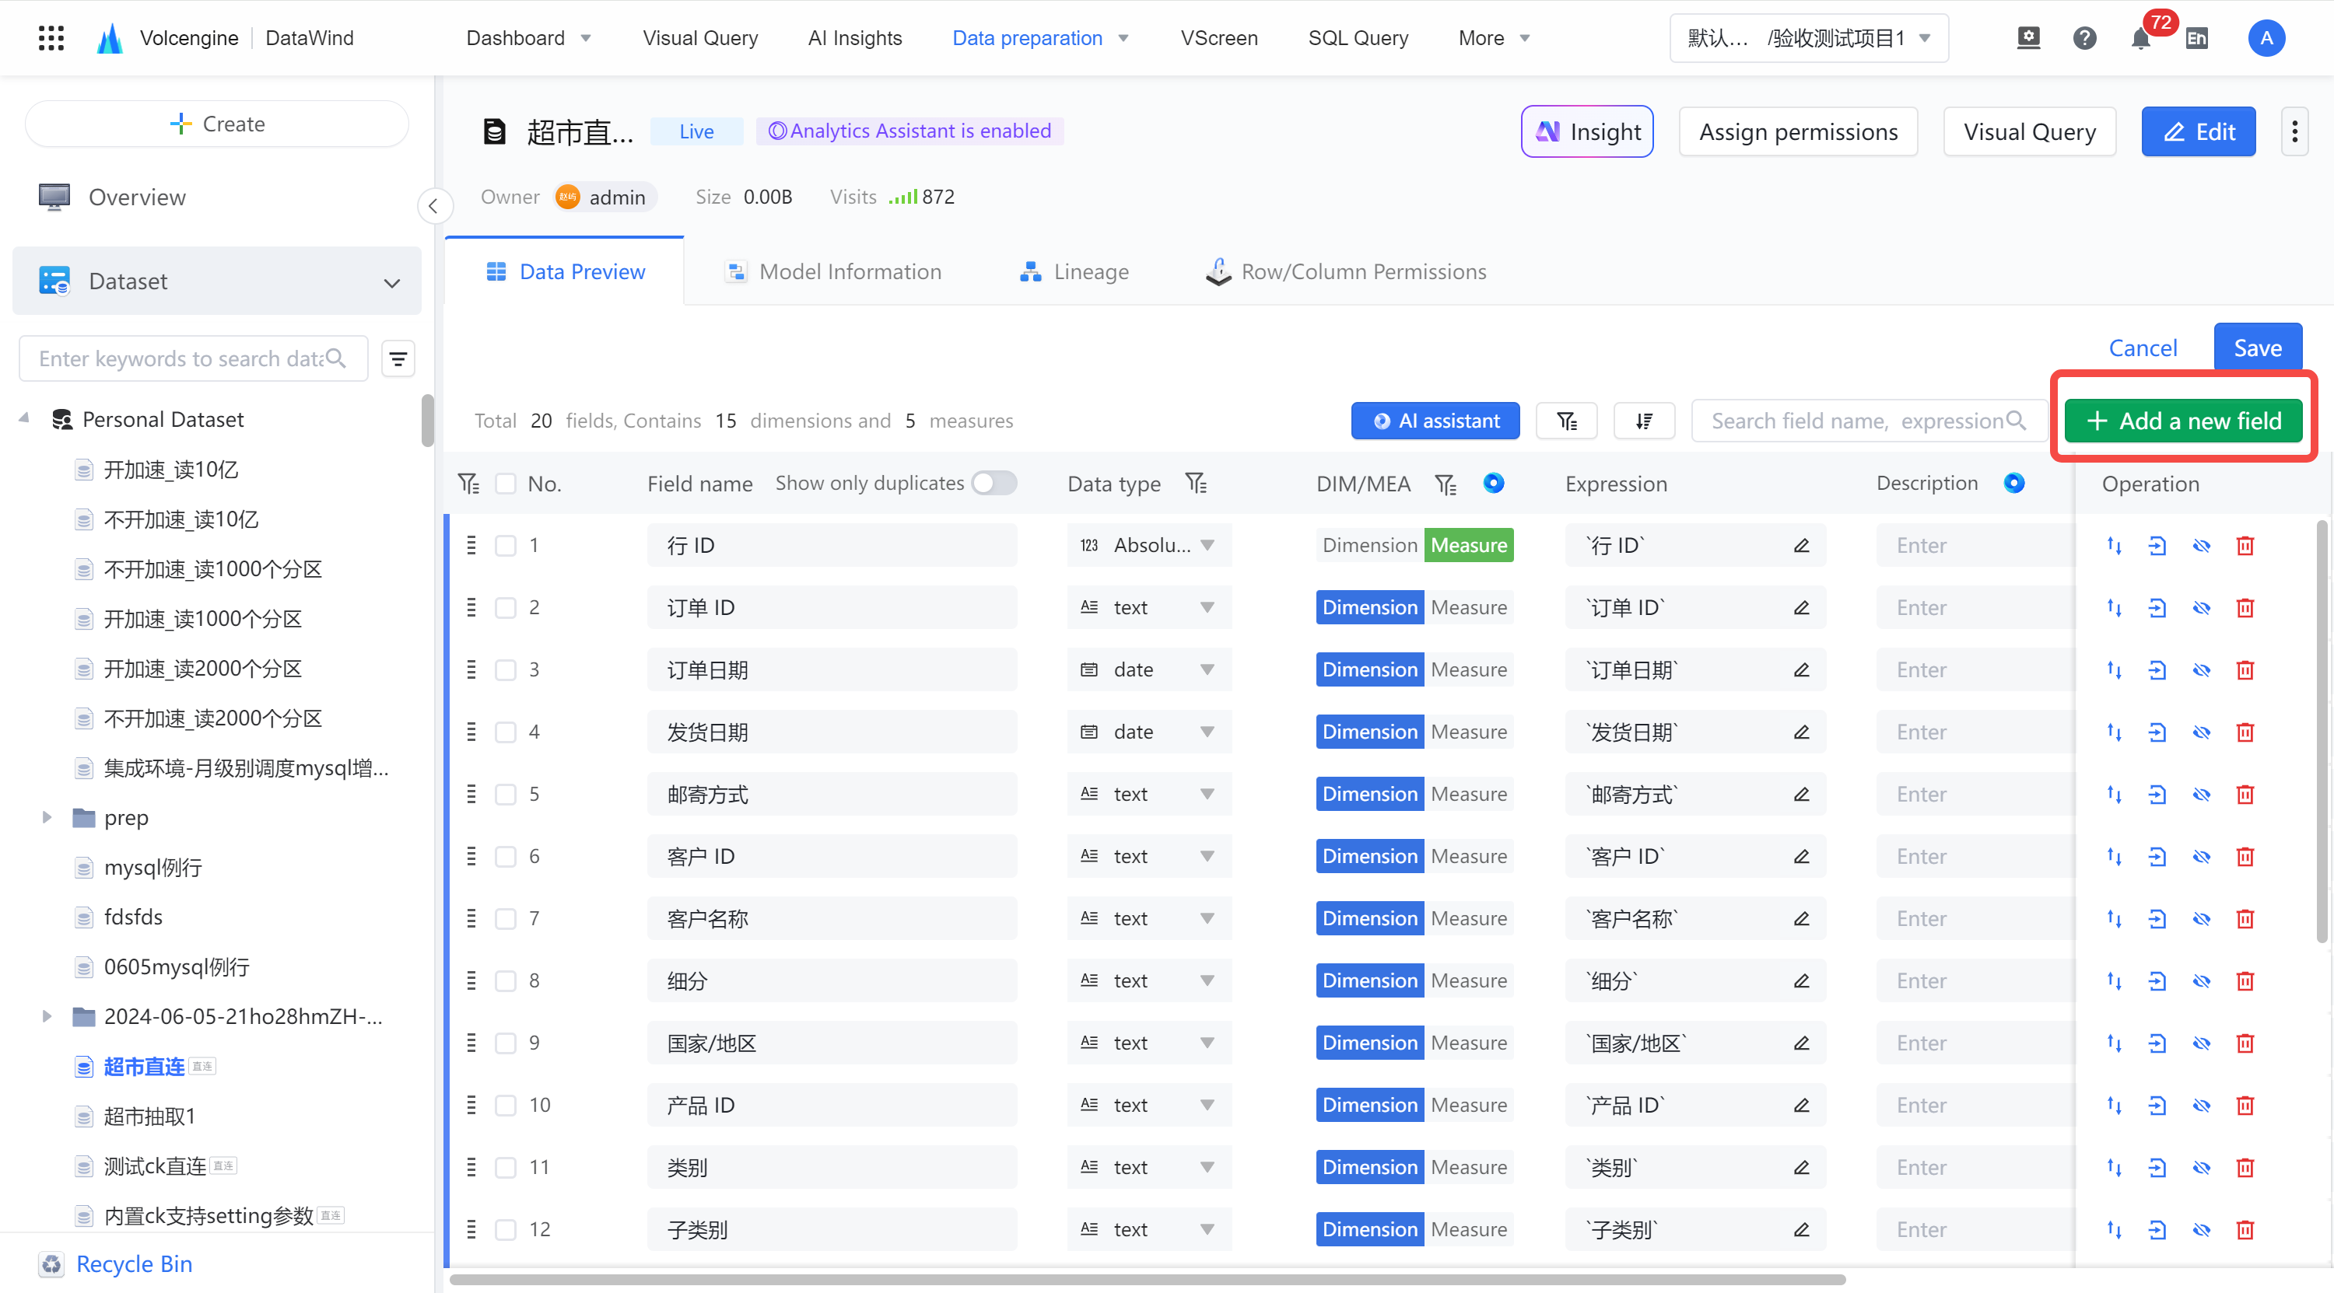Focus the dataset keyword search box

click(193, 359)
